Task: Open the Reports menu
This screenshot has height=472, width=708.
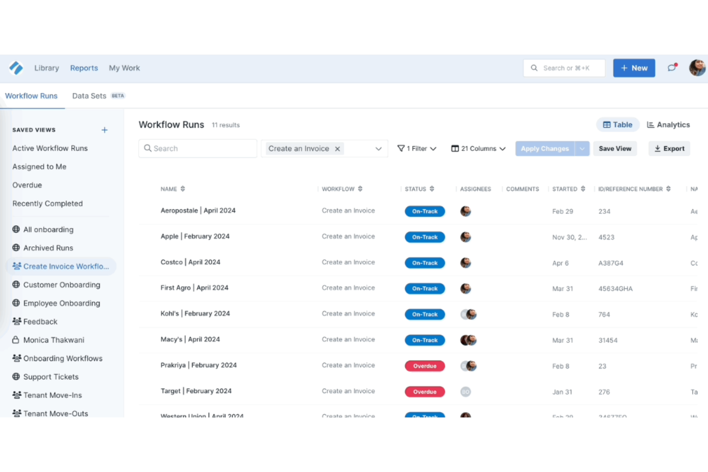Action: [84, 68]
